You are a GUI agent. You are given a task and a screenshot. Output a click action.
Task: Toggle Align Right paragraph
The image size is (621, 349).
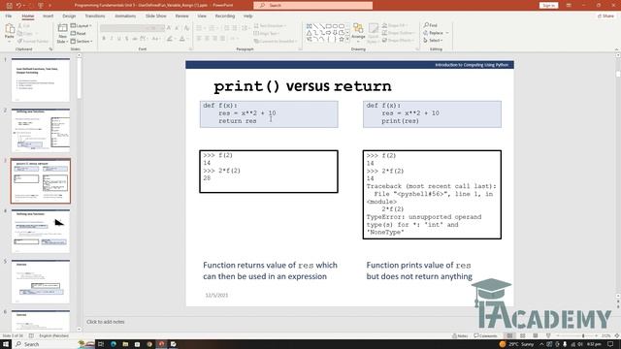coord(215,39)
